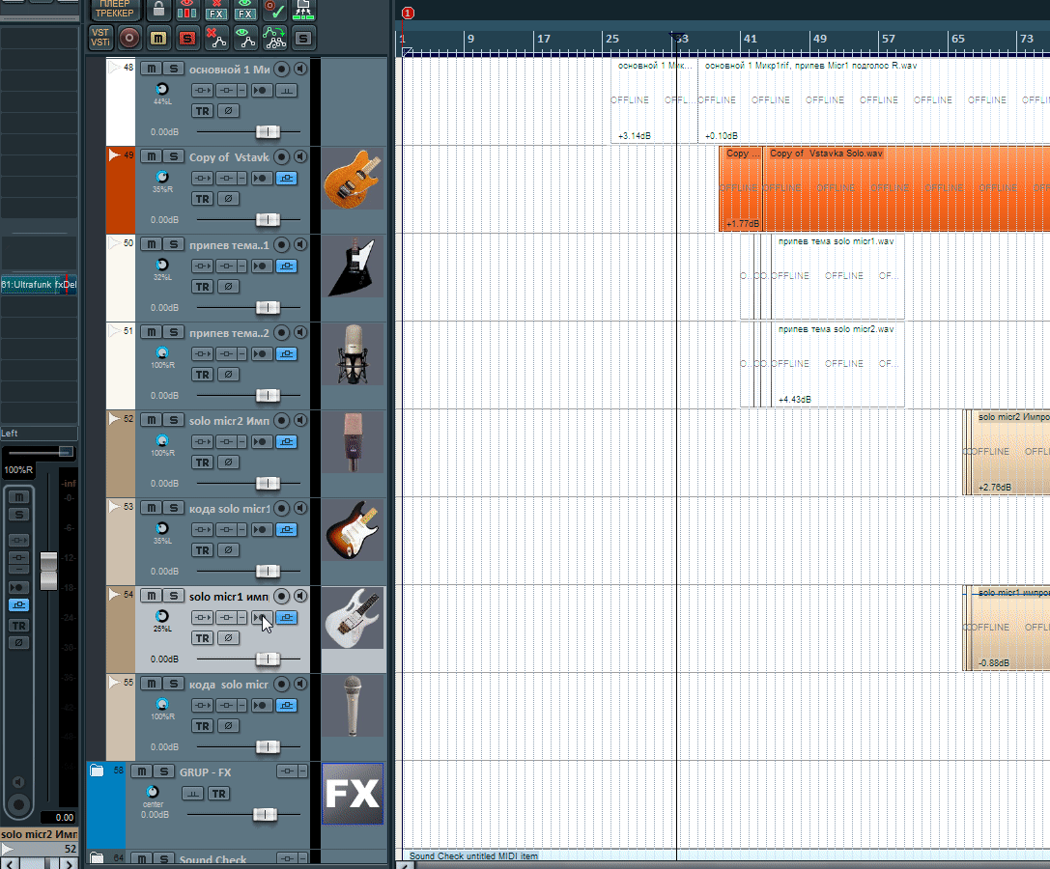
Task: Click the red-X remove envelopes toolbar icon
Action: (216, 39)
